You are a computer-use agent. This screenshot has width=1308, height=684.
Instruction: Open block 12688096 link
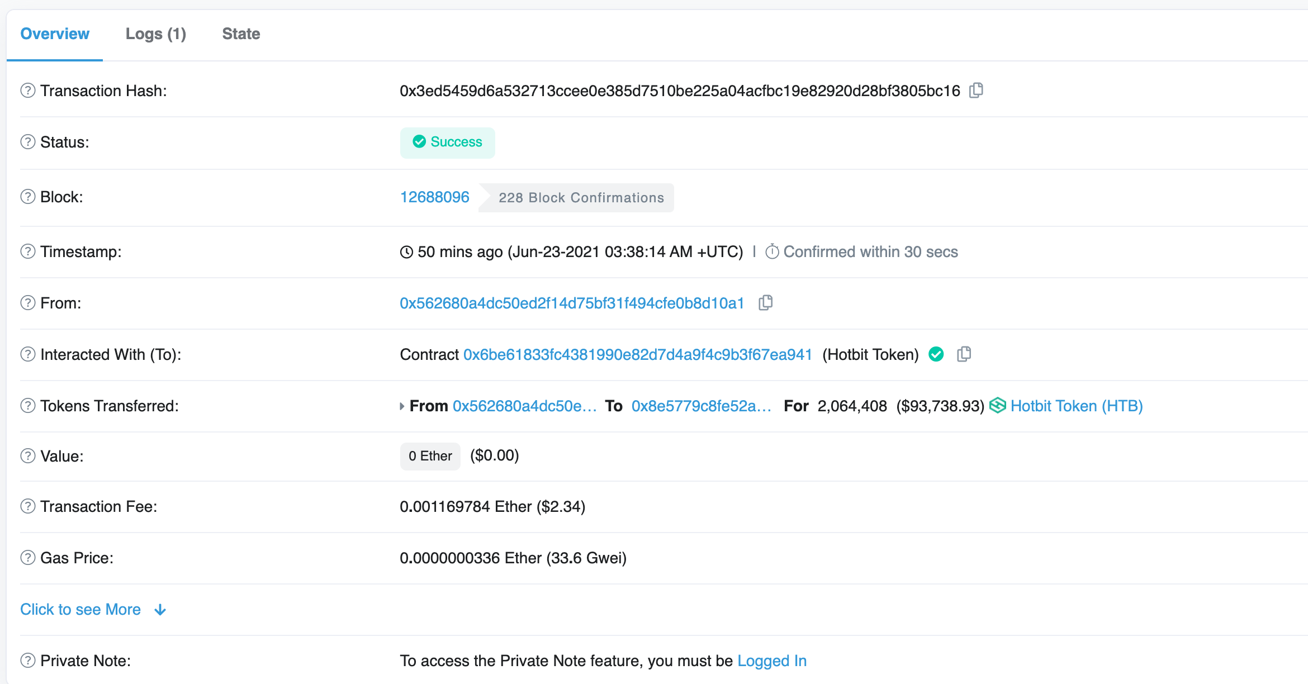(434, 197)
